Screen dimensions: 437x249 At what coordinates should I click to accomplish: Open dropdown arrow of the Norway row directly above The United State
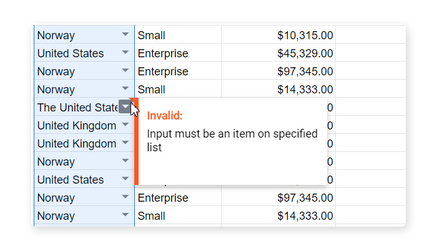point(125,88)
